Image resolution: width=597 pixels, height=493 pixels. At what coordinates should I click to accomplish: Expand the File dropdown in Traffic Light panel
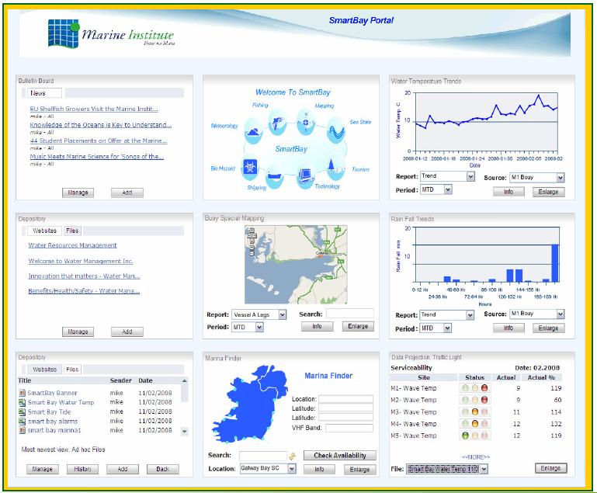coord(484,469)
